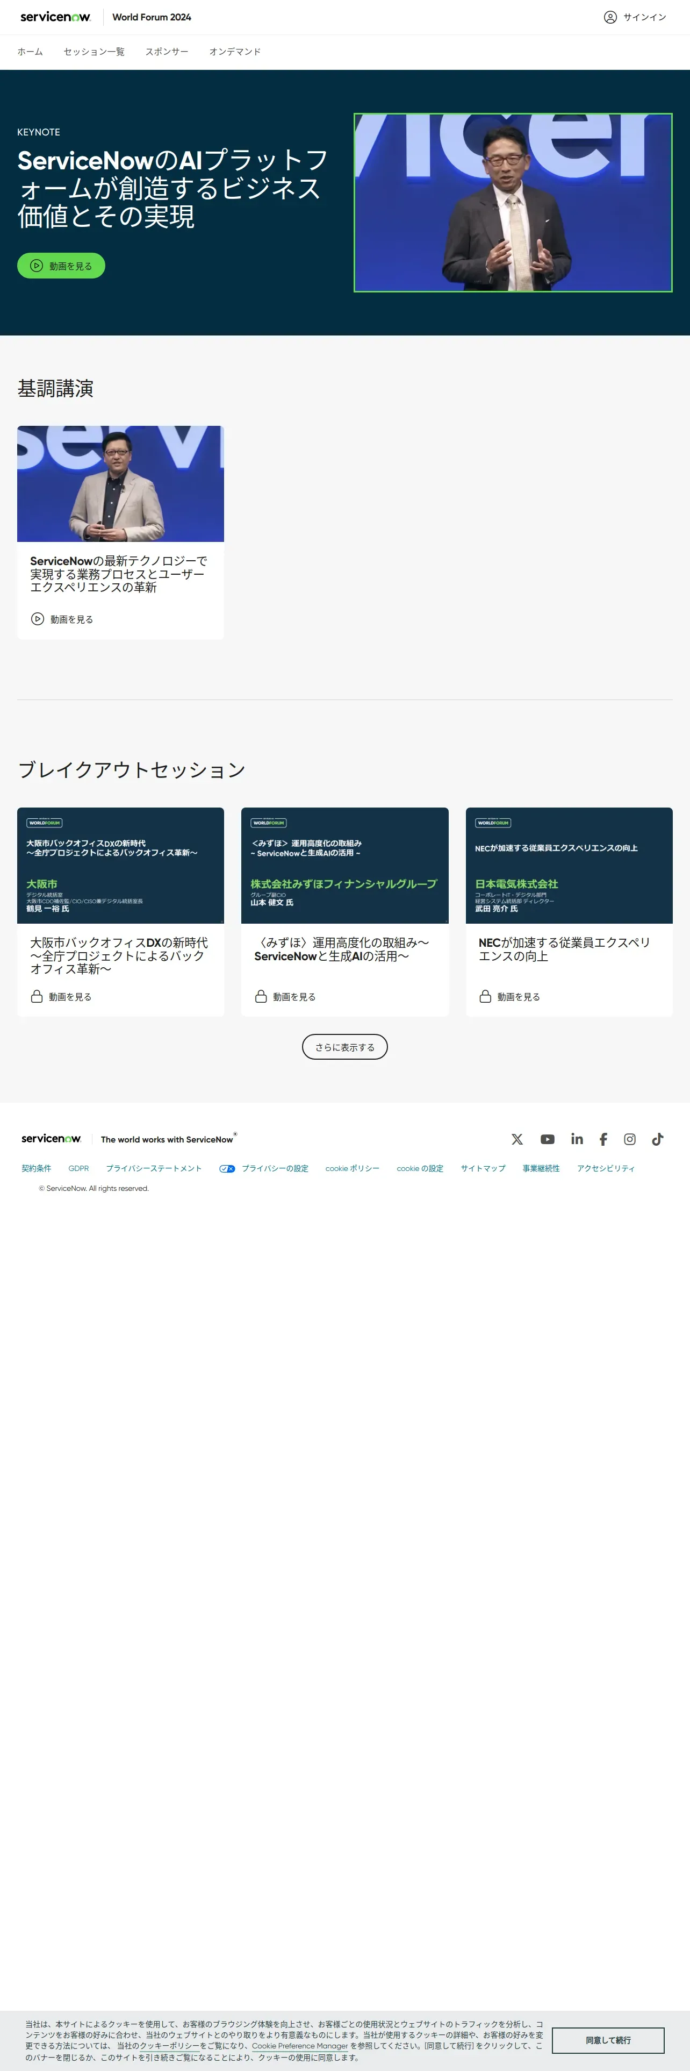Viewport: 690px width, 2071px height.
Task: Click green 動画を見る keynote button
Action: 61,265
